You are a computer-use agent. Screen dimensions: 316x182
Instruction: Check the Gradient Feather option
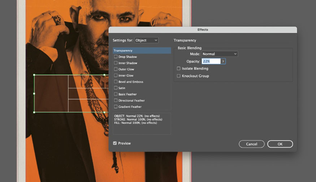point(116,107)
